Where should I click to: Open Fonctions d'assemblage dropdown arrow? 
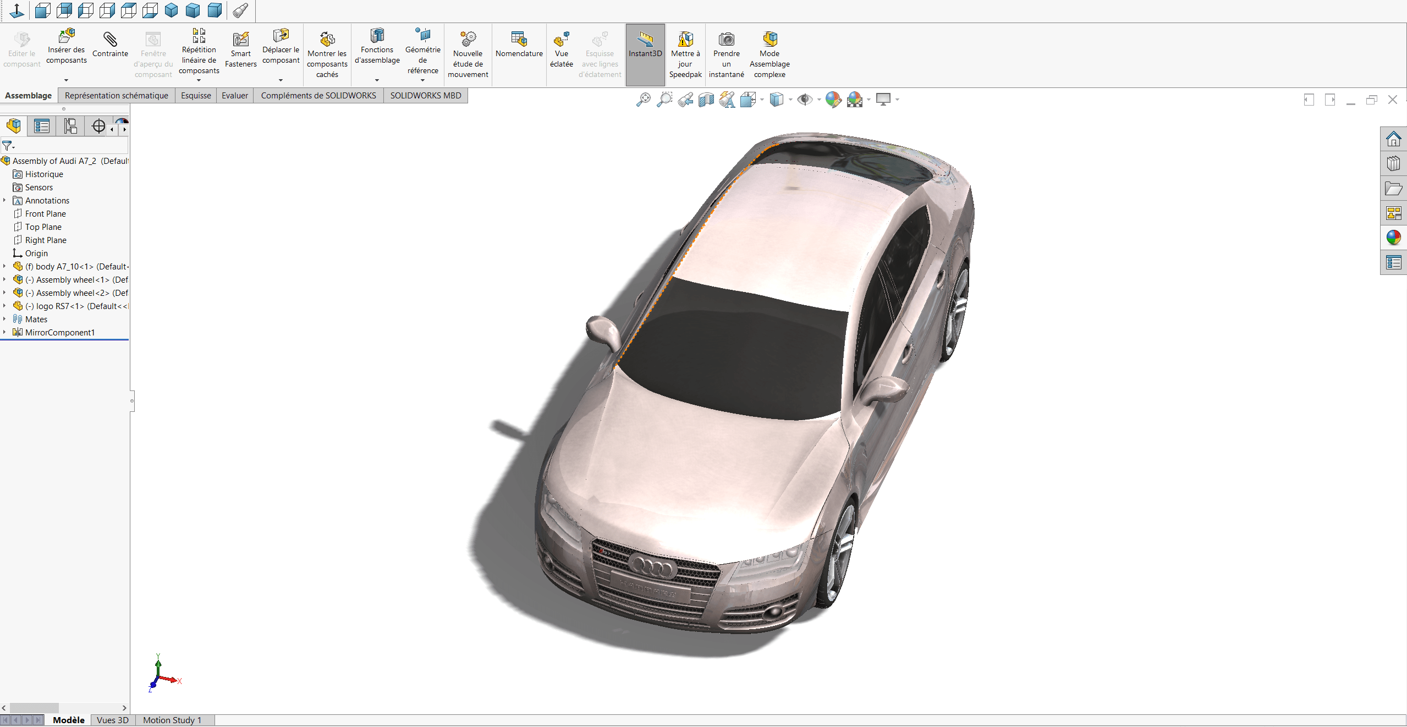coord(377,80)
